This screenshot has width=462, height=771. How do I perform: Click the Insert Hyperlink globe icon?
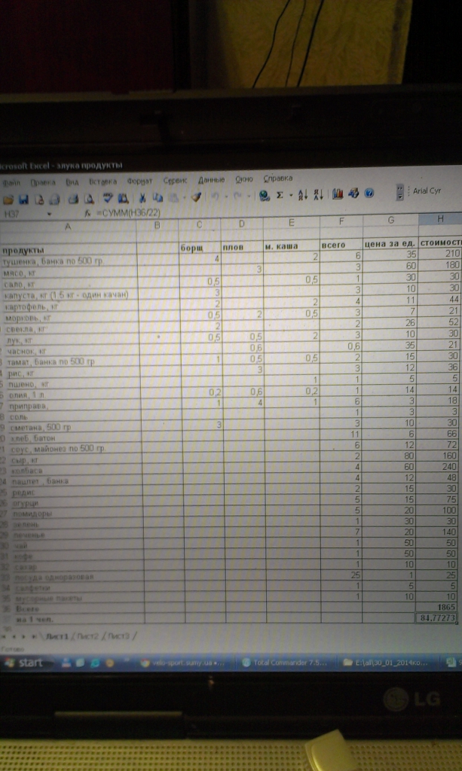[264, 195]
